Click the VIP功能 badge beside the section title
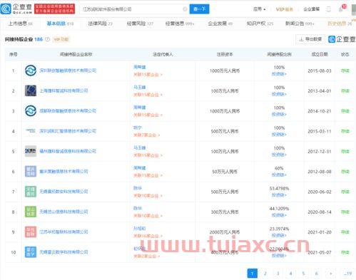The image size is (356, 280). click(x=61, y=39)
